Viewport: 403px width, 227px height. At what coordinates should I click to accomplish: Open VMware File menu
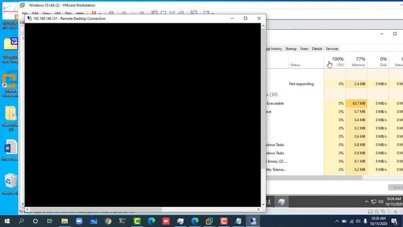pos(25,13)
